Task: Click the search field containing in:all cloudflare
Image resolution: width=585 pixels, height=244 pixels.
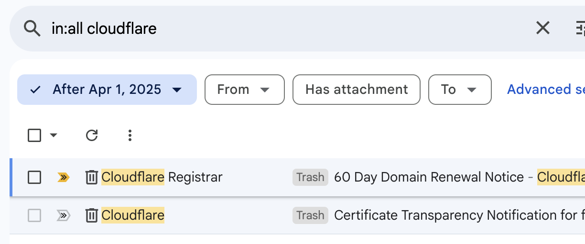Action: pos(287,29)
